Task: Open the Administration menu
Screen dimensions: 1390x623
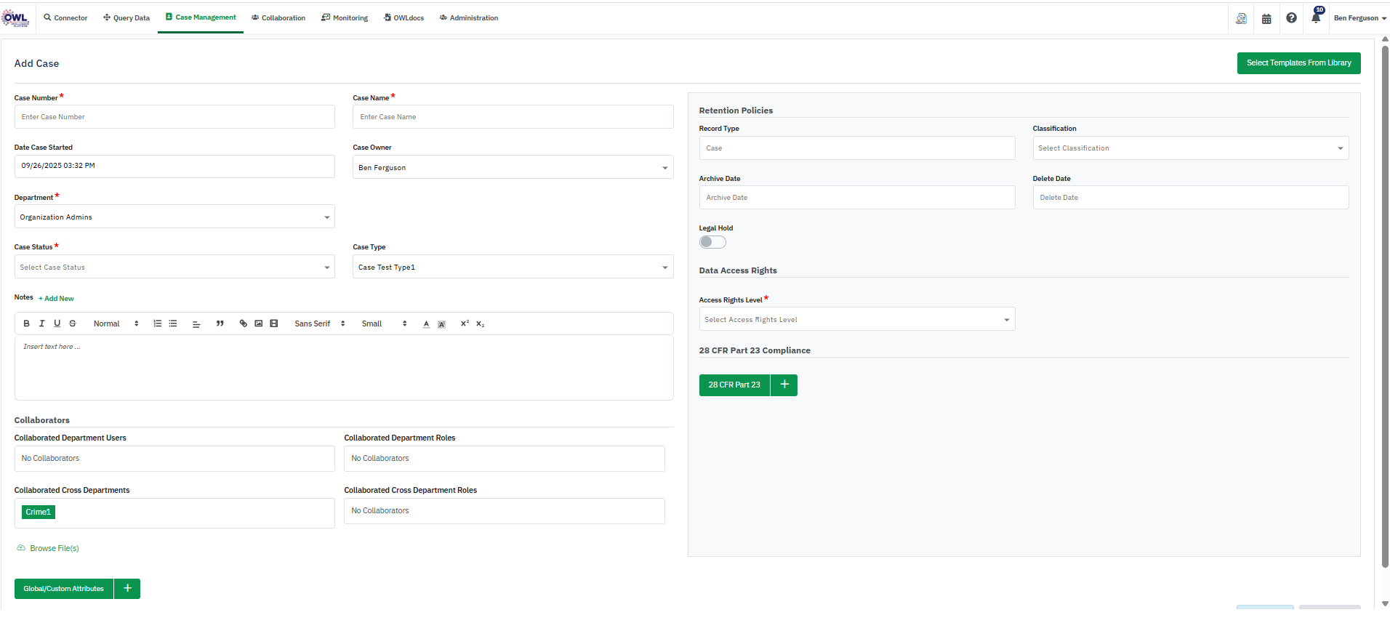Action: [469, 18]
